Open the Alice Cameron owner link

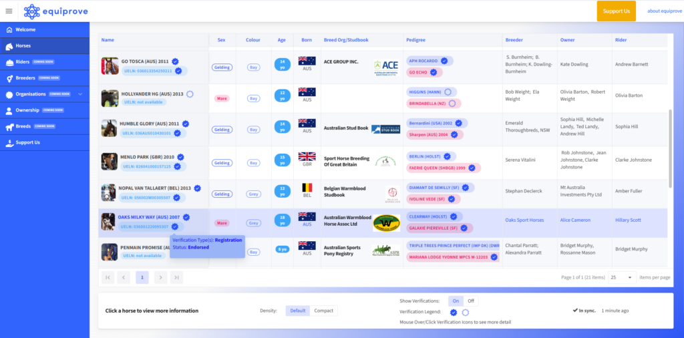[x=575, y=220]
